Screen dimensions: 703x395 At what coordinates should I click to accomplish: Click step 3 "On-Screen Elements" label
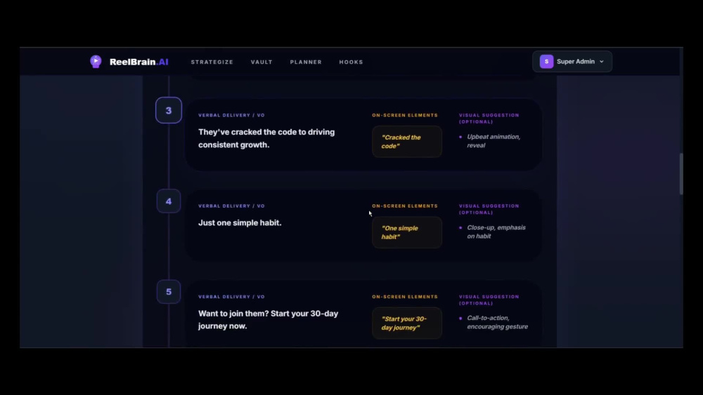405,115
